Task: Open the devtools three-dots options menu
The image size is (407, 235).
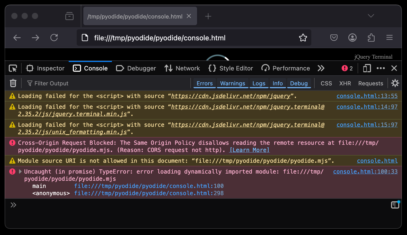Action: click(x=381, y=68)
